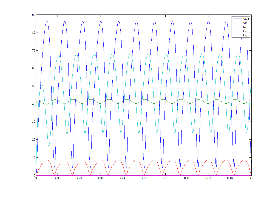The width and height of the screenshot is (278, 197).
Task: Click the first small cyan Idc peak near 50
Action: coord(42,84)
